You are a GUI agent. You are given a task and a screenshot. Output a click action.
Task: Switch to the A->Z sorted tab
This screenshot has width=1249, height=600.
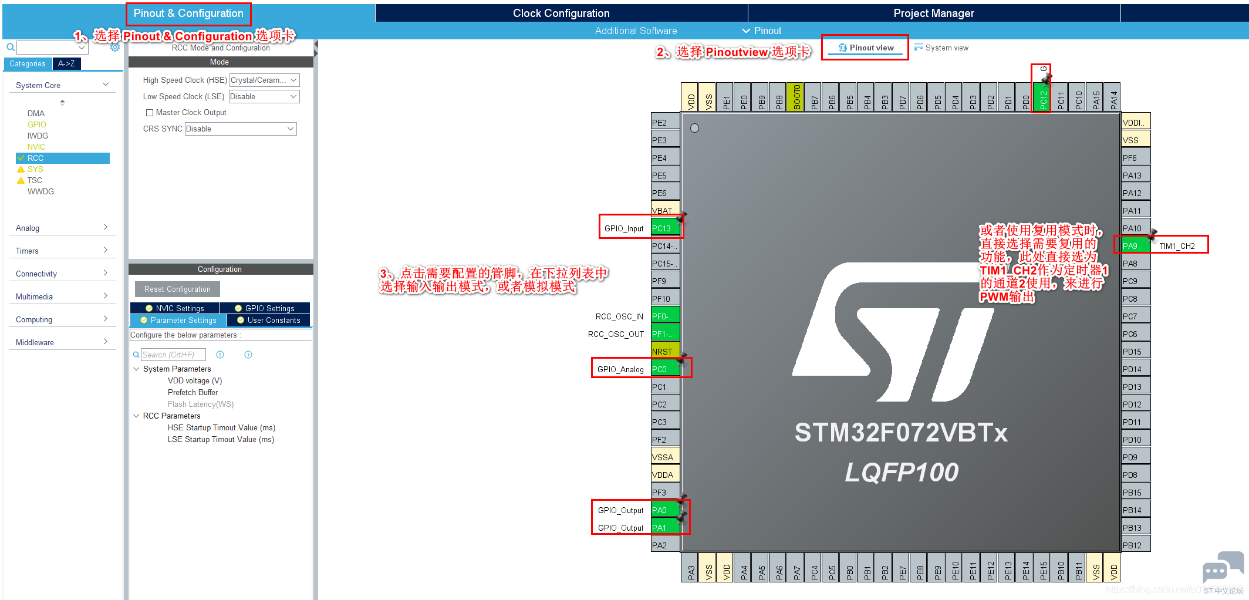coord(66,64)
